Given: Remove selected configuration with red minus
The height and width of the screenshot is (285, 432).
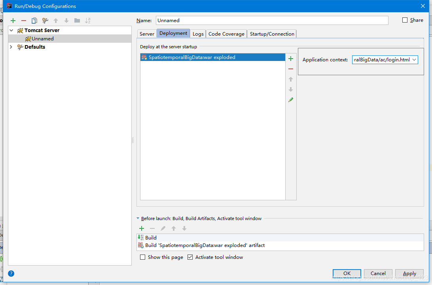Looking at the screenshot, I should point(24,21).
